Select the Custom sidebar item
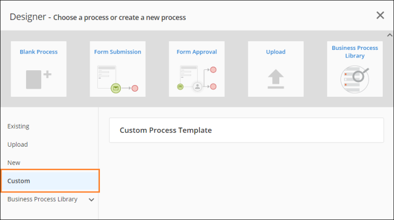Viewport: 394px width, 220px height. pos(50,181)
